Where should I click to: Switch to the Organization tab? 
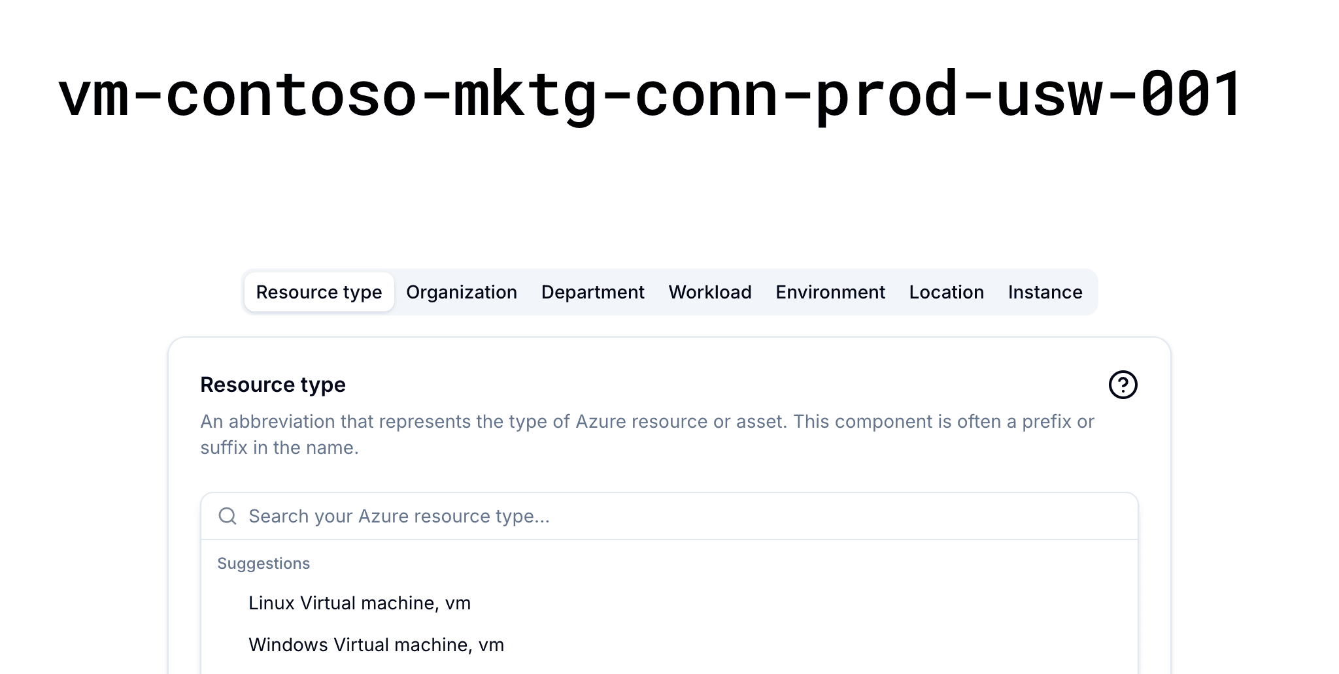[x=461, y=292]
